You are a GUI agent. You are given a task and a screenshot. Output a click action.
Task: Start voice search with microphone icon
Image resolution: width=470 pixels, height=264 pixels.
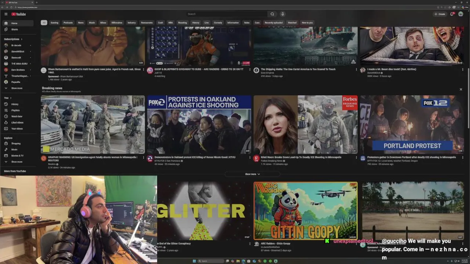point(282,14)
